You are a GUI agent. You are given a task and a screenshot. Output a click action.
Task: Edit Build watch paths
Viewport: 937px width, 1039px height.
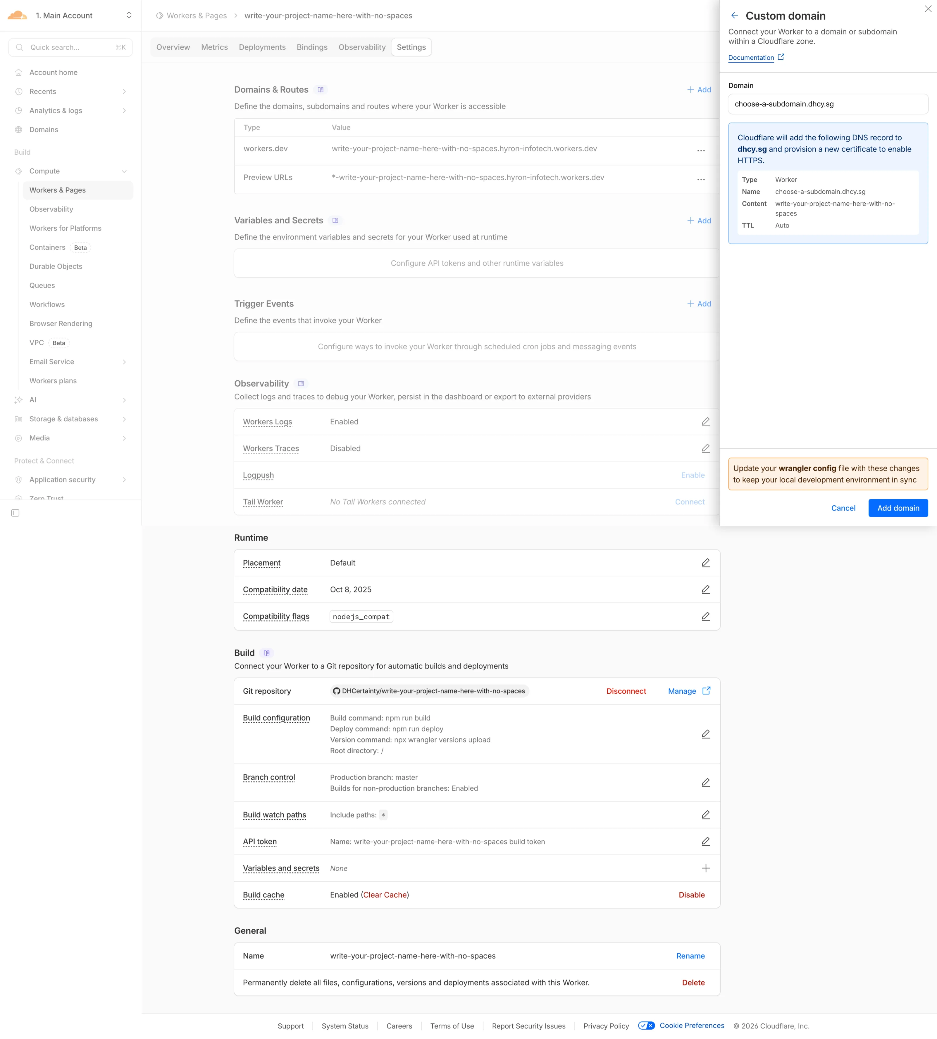pos(706,815)
